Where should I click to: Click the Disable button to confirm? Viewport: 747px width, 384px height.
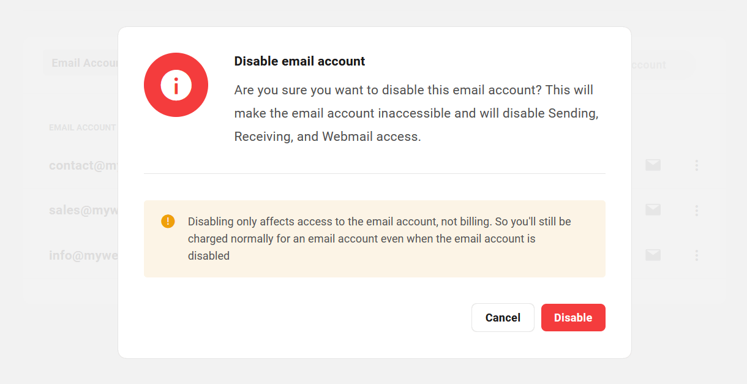(573, 317)
